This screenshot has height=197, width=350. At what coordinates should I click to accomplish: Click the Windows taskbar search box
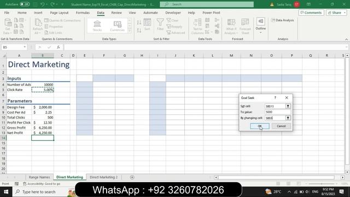(x=43, y=192)
